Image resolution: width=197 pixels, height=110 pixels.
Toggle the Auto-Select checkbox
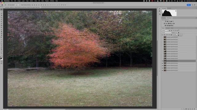click(9, 5)
